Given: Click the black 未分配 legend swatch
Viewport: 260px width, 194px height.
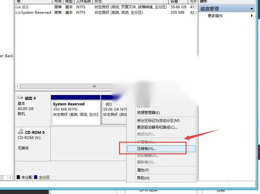Looking at the screenshot, I should click(18, 177).
